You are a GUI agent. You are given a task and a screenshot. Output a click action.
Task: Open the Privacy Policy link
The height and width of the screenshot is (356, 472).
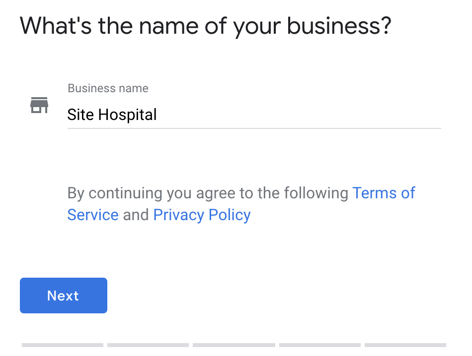tap(202, 215)
